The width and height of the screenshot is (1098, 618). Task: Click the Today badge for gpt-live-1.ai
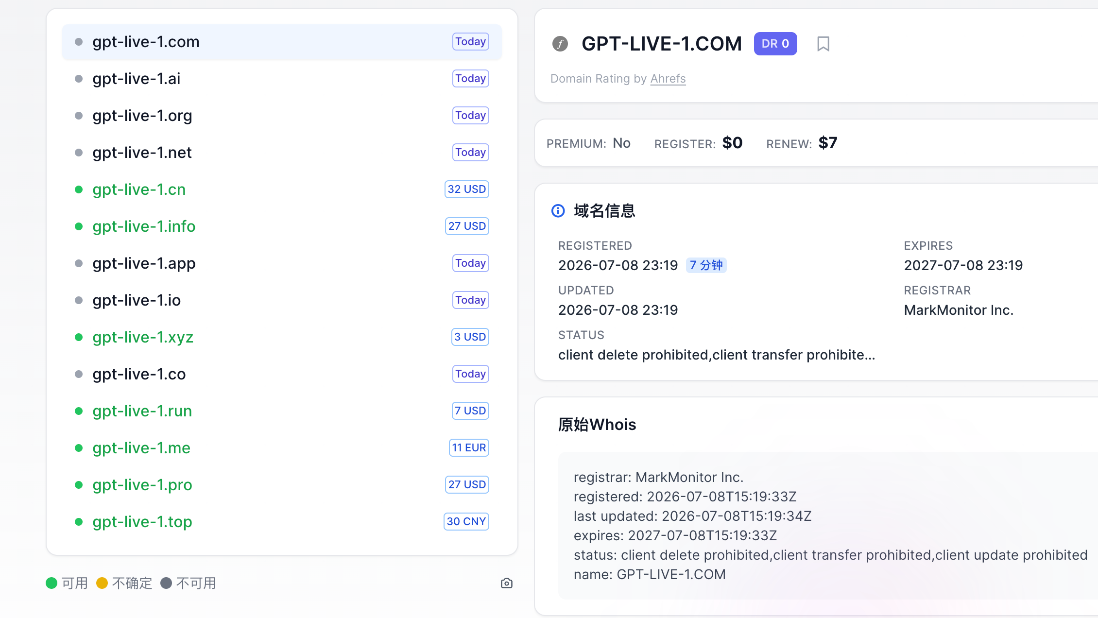470,79
